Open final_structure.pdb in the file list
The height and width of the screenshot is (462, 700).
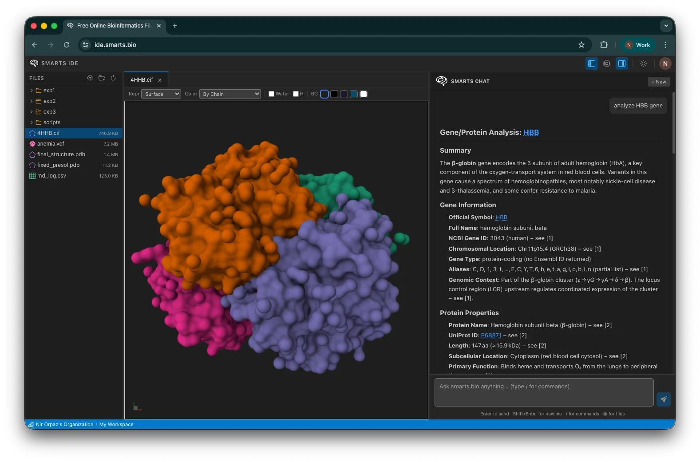[x=74, y=154]
